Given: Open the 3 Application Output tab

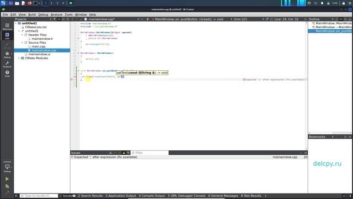Looking at the screenshot, I should [x=121, y=196].
